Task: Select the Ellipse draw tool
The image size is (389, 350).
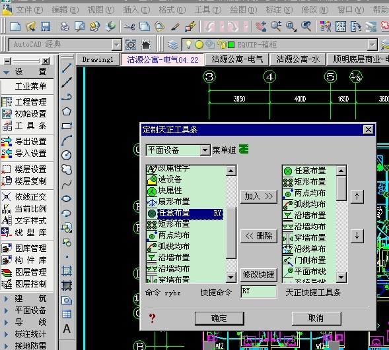Action: click(67, 198)
